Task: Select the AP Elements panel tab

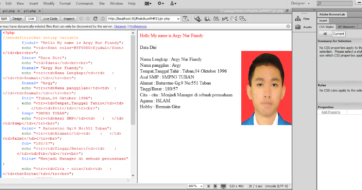Action: (346, 27)
